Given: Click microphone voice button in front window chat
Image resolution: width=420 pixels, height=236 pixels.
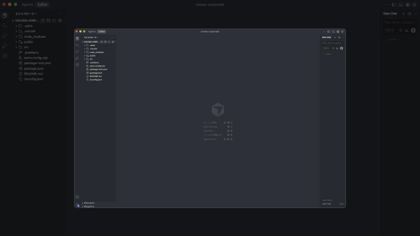Looking at the screenshot, I should click(x=341, y=48).
